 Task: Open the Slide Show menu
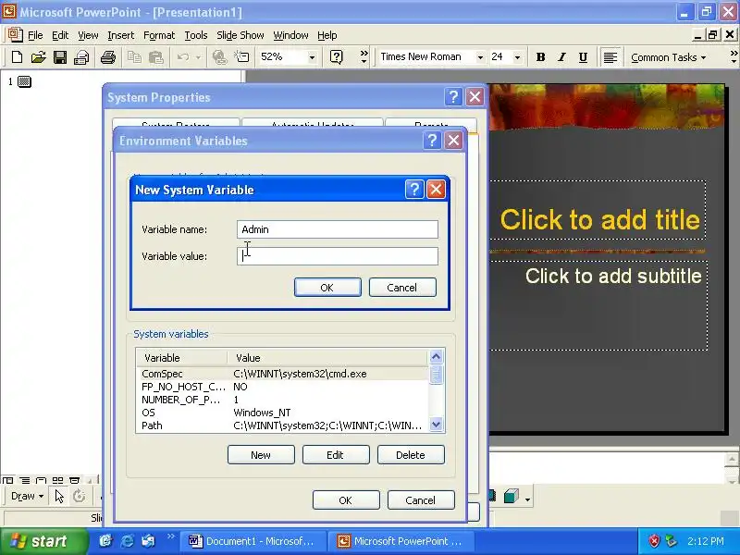pos(240,35)
